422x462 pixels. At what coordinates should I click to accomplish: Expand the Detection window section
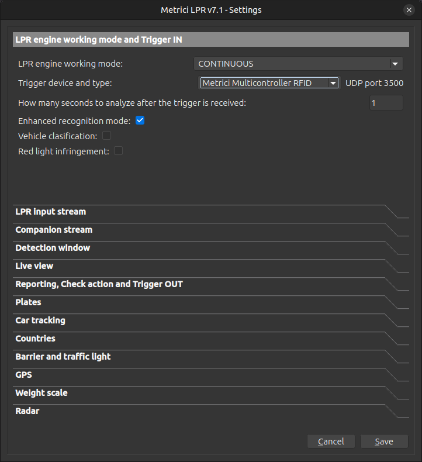pos(211,248)
